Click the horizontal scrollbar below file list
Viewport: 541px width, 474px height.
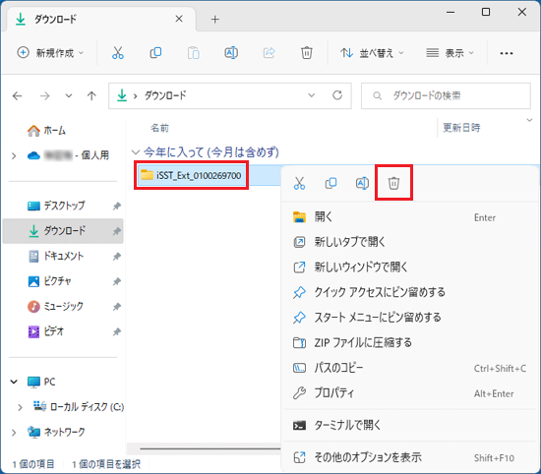210,448
